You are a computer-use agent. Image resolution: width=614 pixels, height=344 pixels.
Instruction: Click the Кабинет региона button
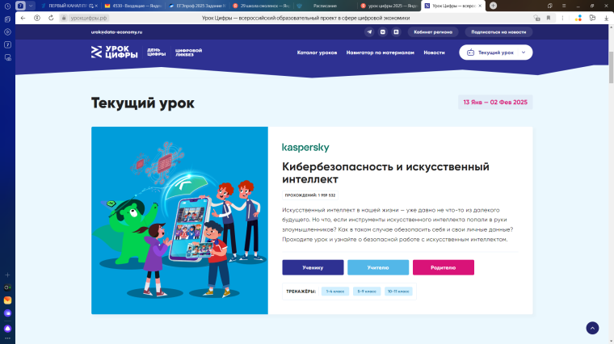click(433, 32)
